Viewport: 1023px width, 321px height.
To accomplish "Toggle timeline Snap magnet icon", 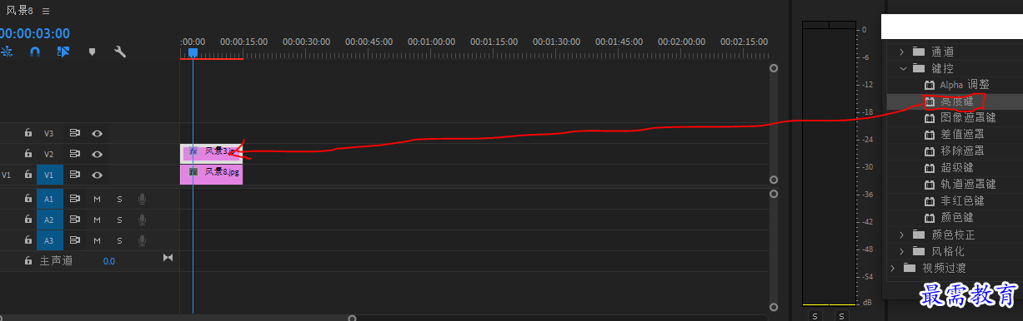I will coord(35,52).
